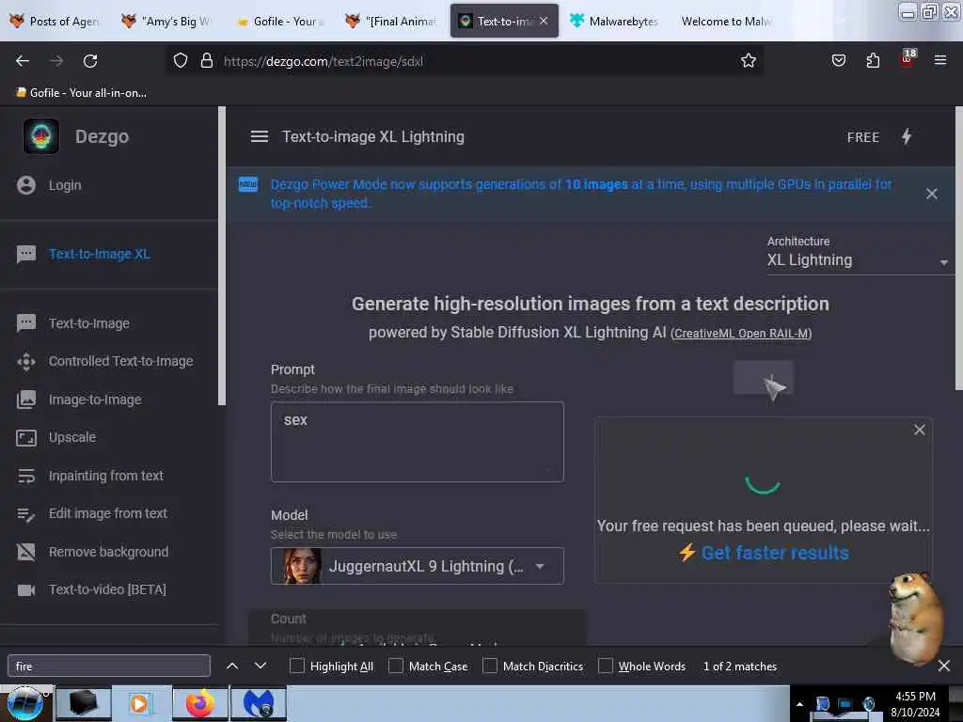Viewport: 963px width, 722px height.
Task: Click the Dezgo logo icon
Action: coord(41,136)
